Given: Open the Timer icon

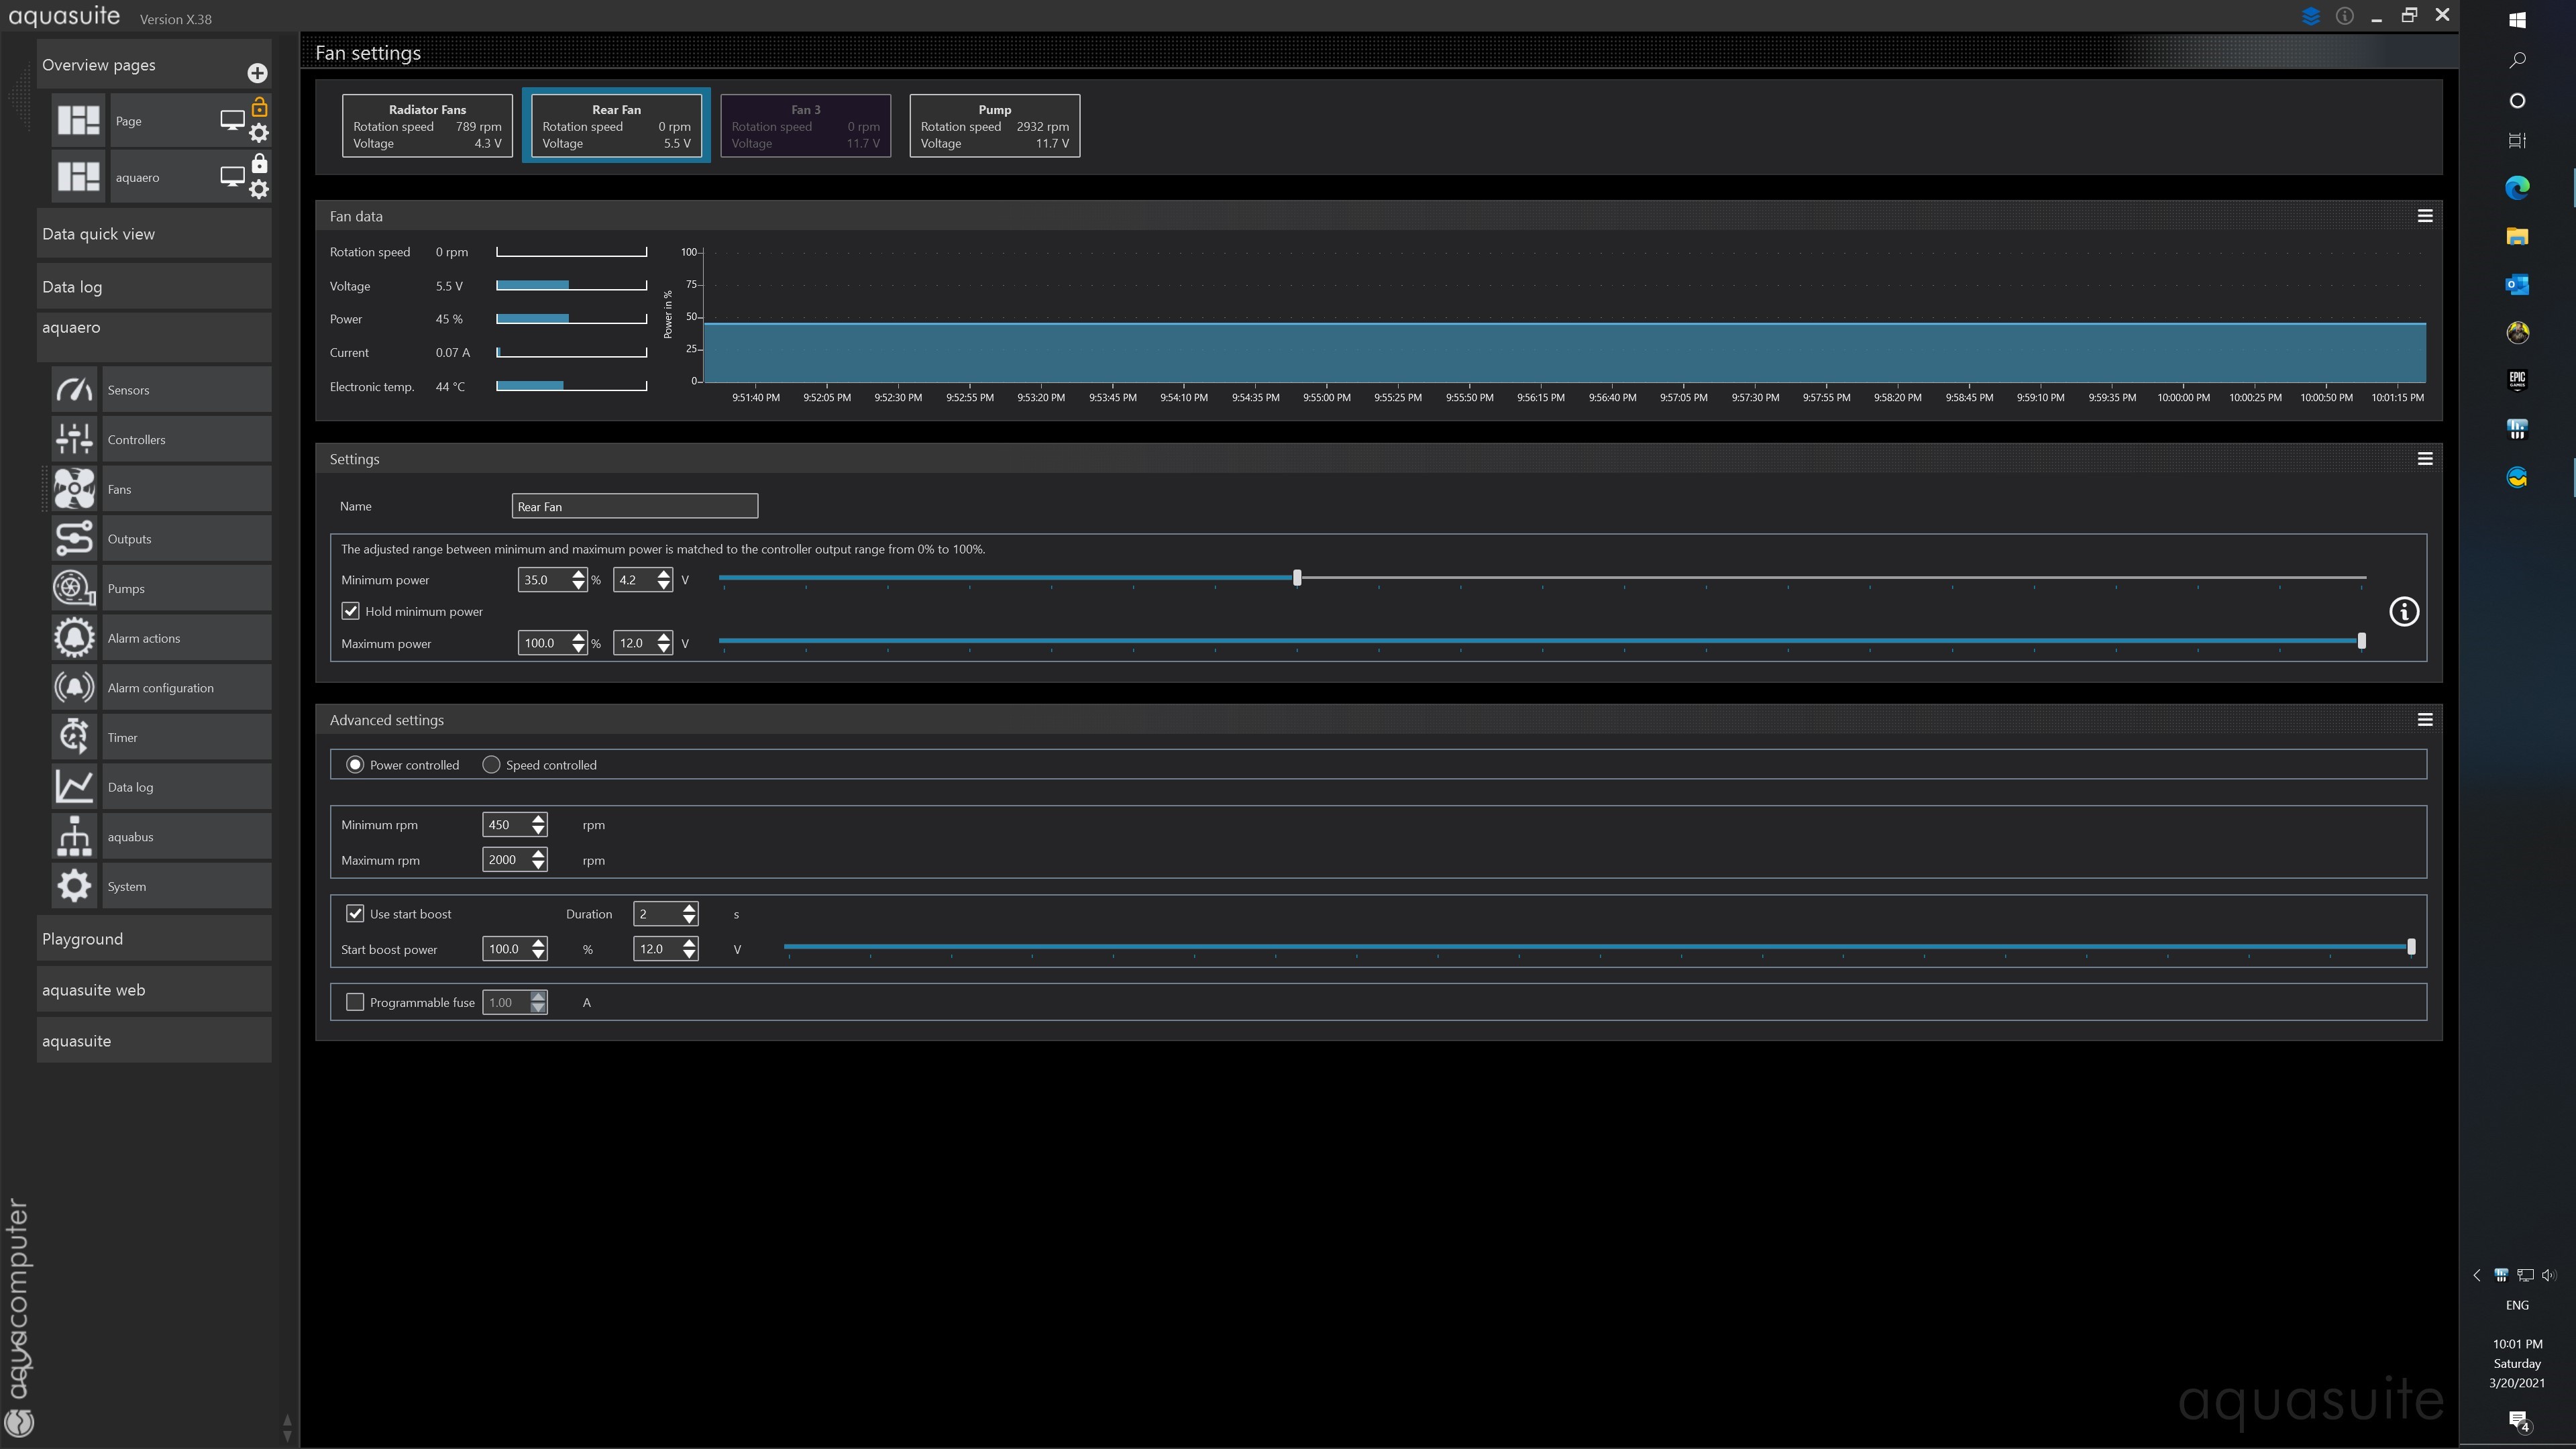Looking at the screenshot, I should coord(74,737).
